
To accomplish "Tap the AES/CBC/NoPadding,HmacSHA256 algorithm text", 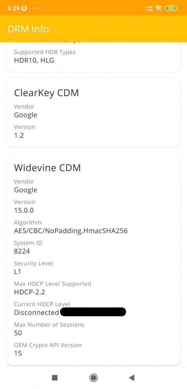I will point(71,231).
